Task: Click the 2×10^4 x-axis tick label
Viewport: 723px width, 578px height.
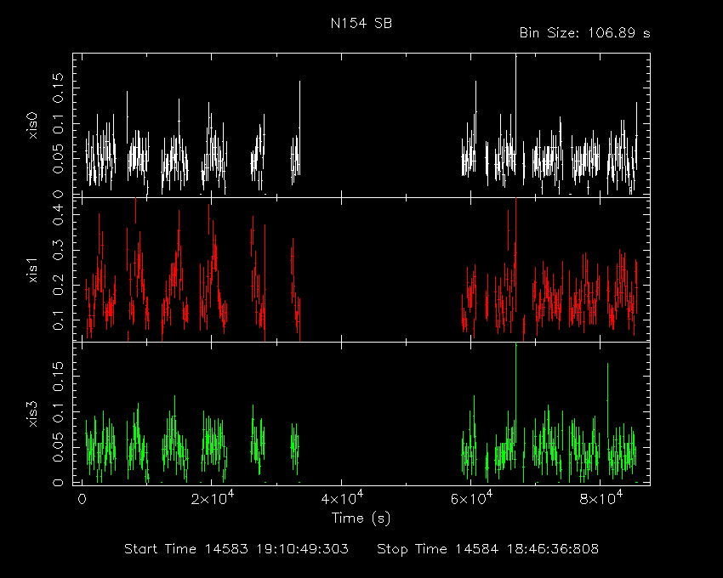Action: tap(212, 498)
